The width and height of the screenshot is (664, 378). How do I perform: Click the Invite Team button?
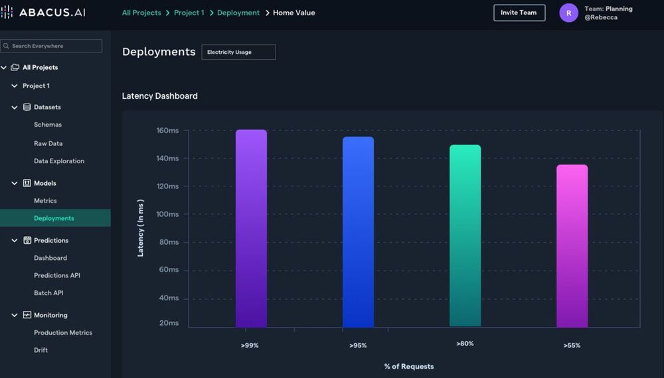coord(519,13)
